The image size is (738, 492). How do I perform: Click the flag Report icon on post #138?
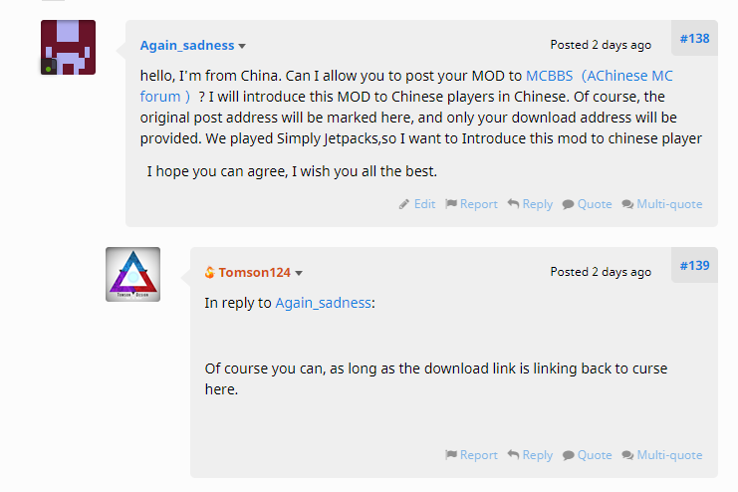click(451, 204)
